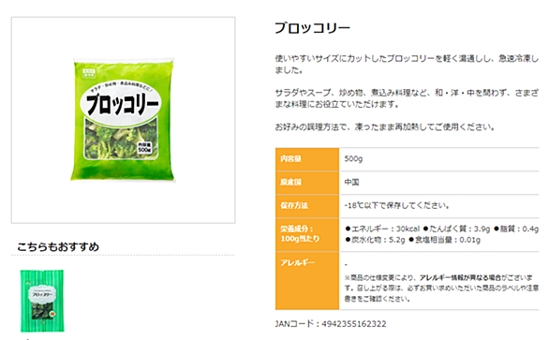Screen dimensions: 549x340
Task: Click the 炭水化物 5.2g nutrition entry
Action: pos(375,240)
